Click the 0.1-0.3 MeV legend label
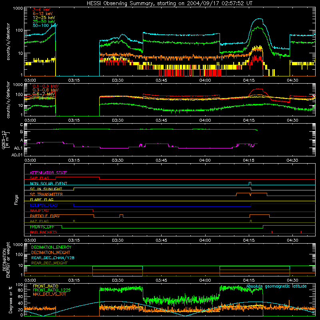The height and width of the screenshot is (320, 320). pos(46,86)
